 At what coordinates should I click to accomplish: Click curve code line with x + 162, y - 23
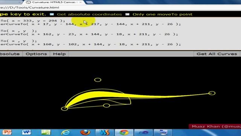(x=89, y=34)
